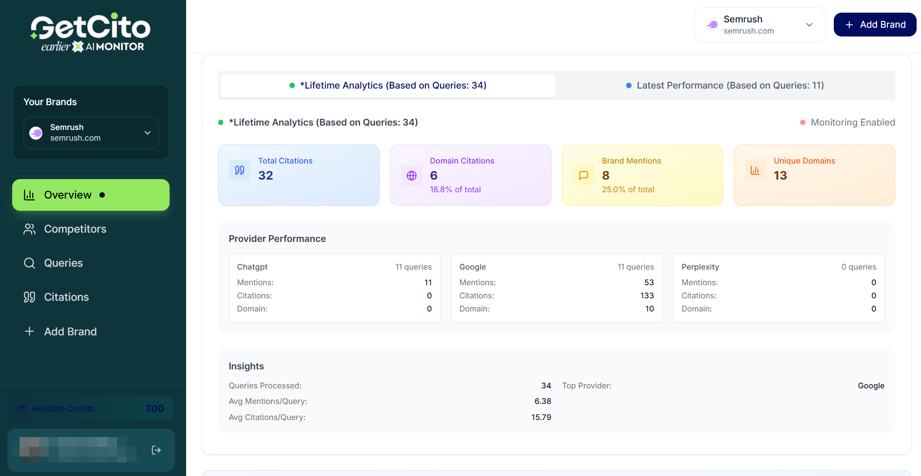
Task: Click Google Domain value 10
Action: 650,309
